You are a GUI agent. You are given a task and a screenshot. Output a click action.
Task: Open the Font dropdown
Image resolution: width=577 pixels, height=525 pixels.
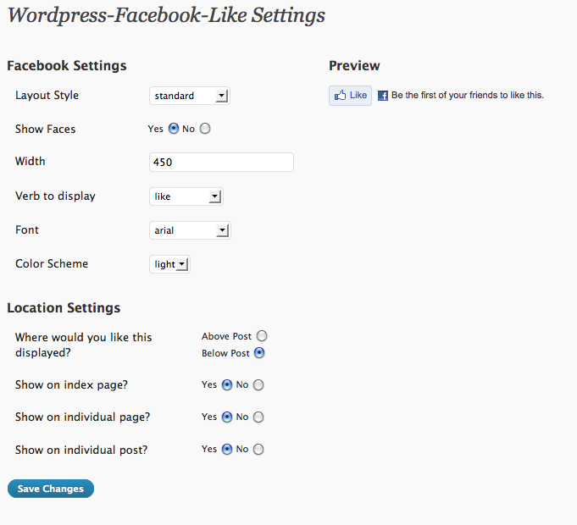click(x=190, y=230)
